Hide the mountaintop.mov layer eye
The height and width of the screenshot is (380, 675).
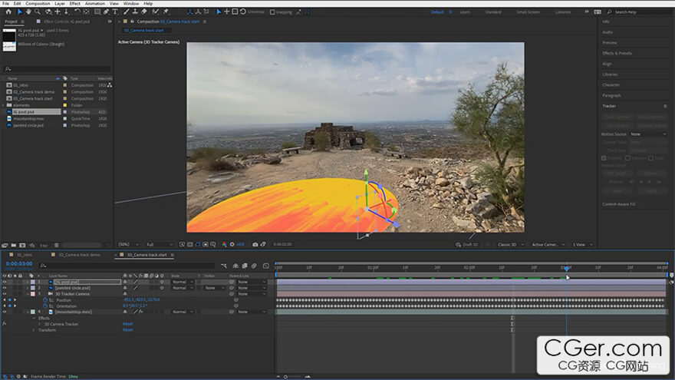click(5, 312)
